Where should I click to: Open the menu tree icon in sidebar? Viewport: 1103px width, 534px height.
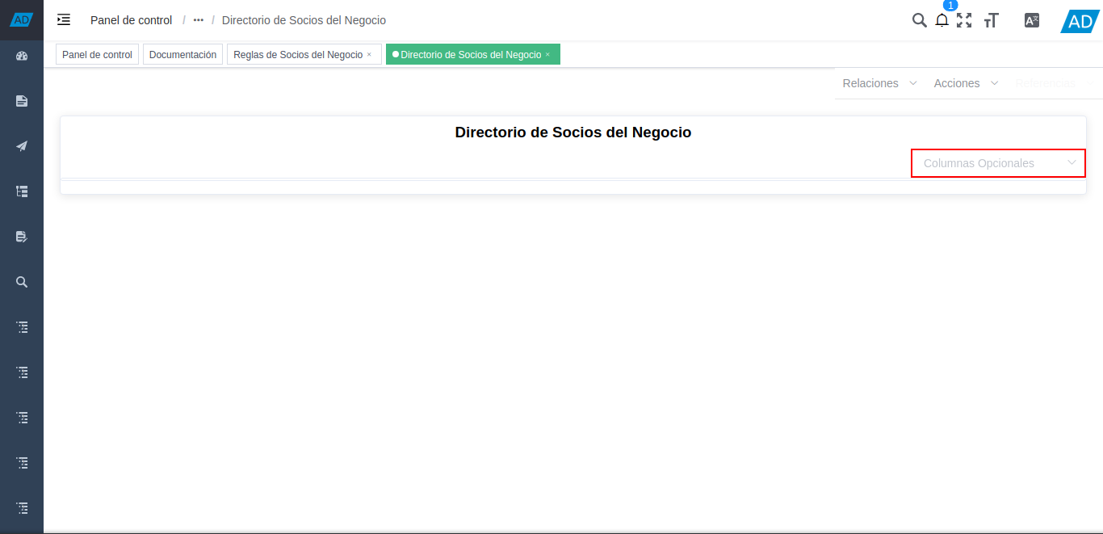[x=22, y=191]
